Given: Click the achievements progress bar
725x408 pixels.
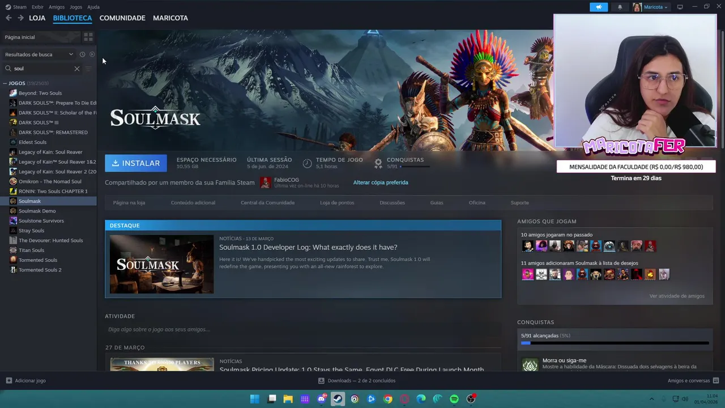Looking at the screenshot, I should click(615, 343).
